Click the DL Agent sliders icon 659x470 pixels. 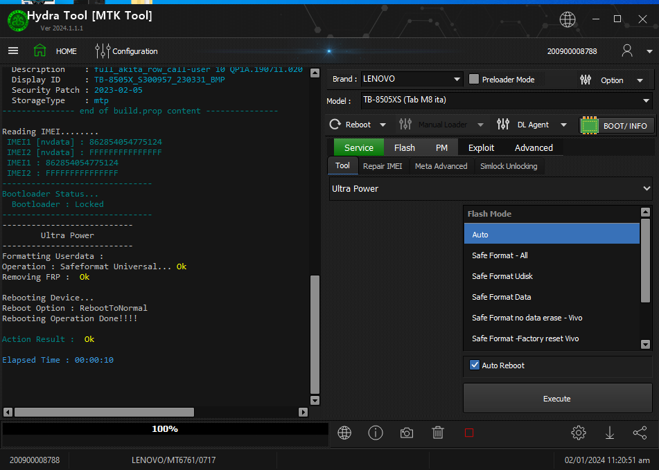(x=502, y=124)
